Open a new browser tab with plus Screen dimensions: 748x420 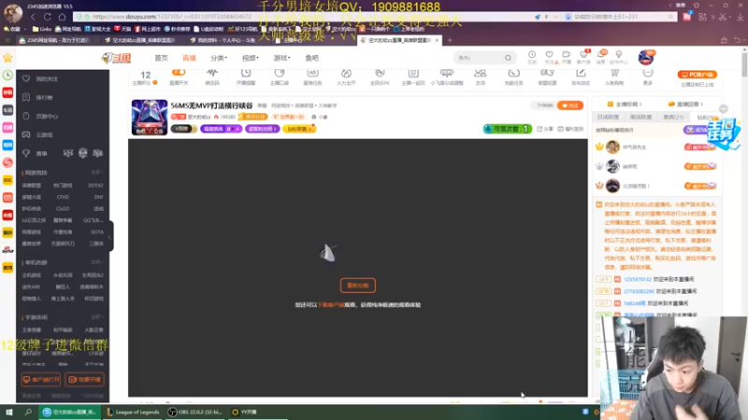tap(450, 40)
